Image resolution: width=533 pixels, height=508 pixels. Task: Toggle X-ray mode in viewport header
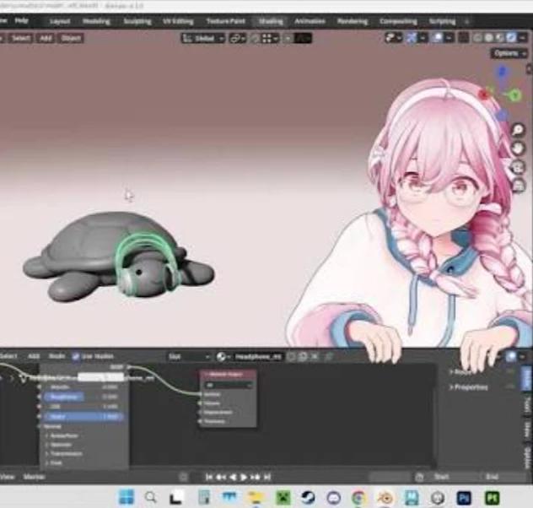[x=463, y=37]
